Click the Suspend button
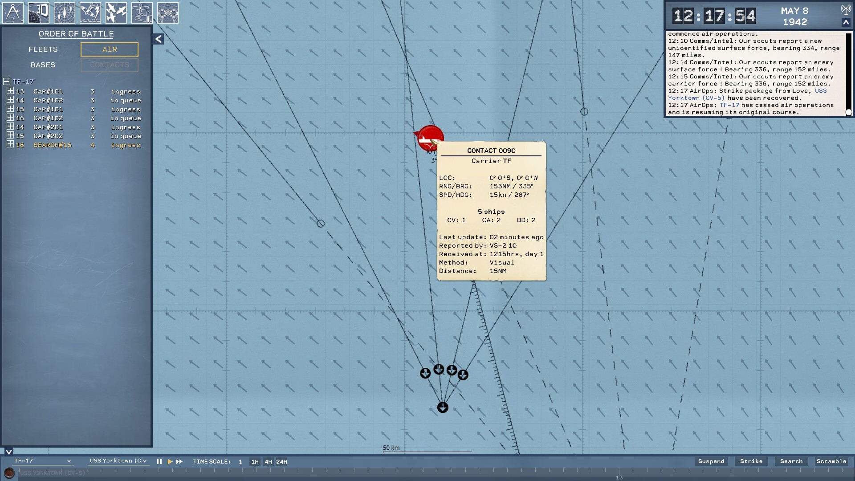The height and width of the screenshot is (481, 855). pyautogui.click(x=711, y=461)
